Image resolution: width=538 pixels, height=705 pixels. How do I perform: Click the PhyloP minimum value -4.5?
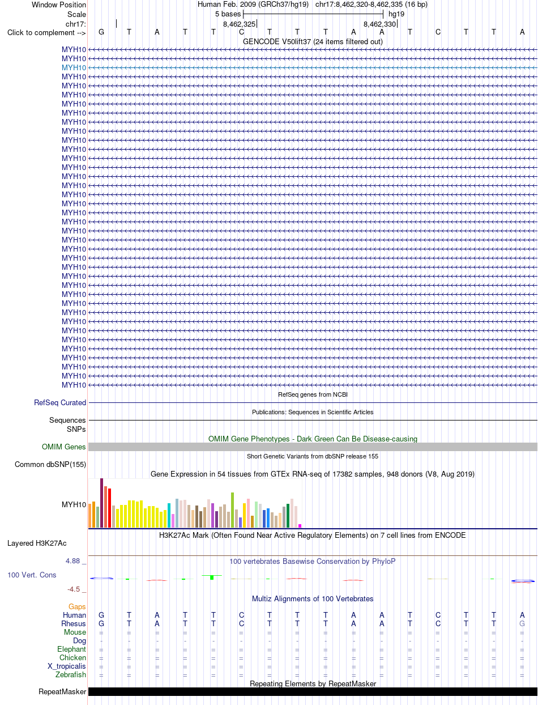click(74, 589)
